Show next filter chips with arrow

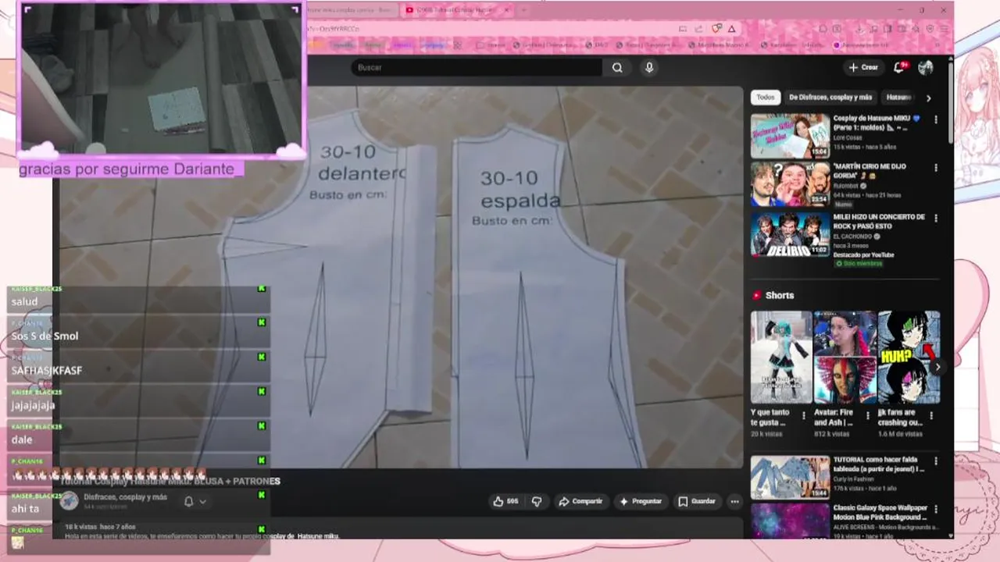tap(928, 98)
